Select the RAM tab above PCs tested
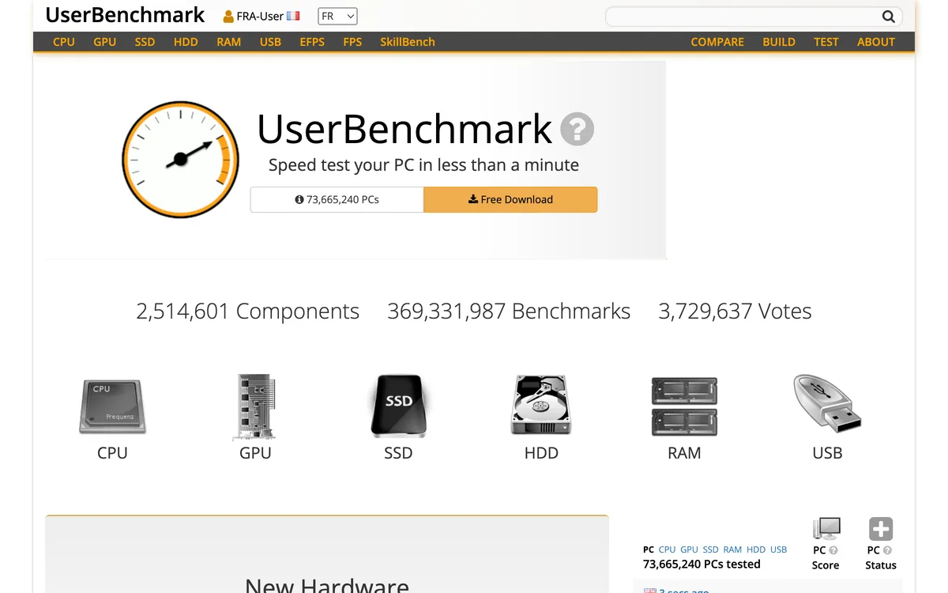The image size is (948, 593). tap(732, 550)
